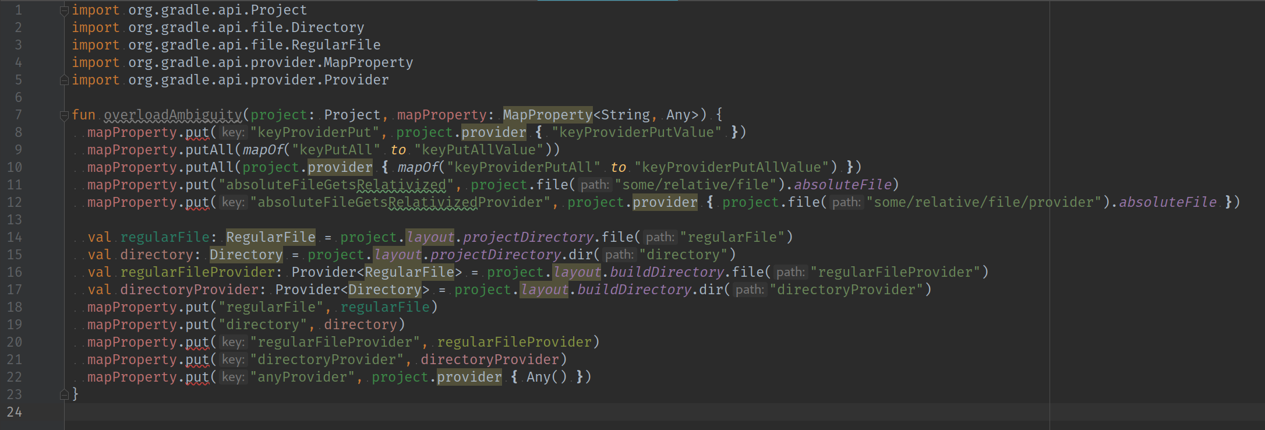Click the "keyPutAll" string on line 9
Viewport: 1265px width, 430px height.
click(x=336, y=150)
